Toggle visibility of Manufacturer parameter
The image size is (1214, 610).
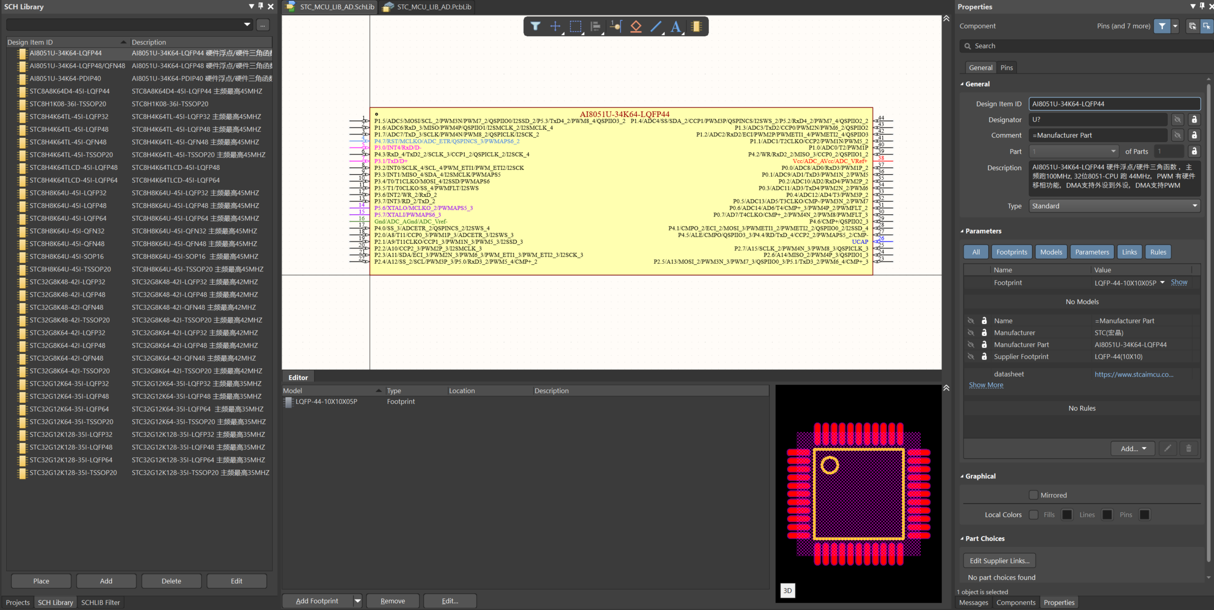pos(971,332)
